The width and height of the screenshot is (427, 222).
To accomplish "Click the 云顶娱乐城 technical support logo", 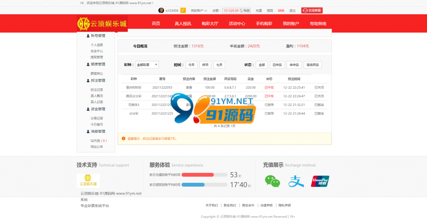I will tap(88, 181).
